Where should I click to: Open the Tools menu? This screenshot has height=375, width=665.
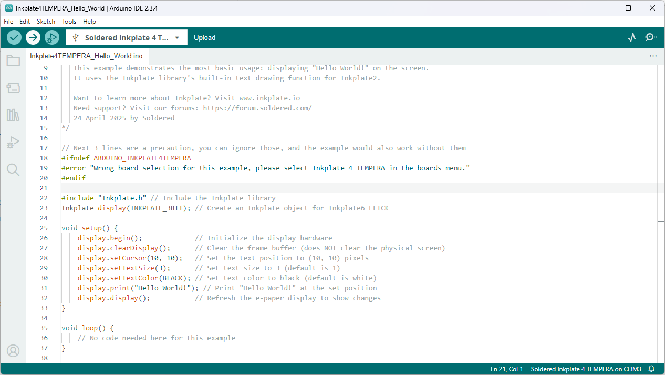pos(69,22)
